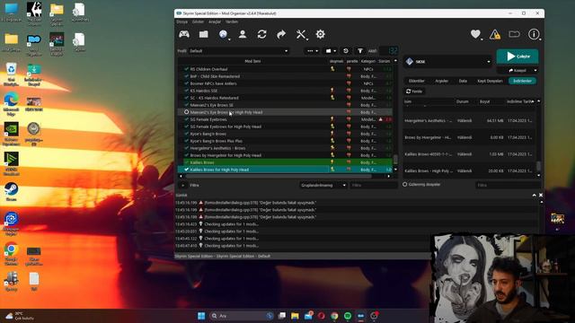
Task: Click the executables arrow toolbar icon
Action: point(281,34)
